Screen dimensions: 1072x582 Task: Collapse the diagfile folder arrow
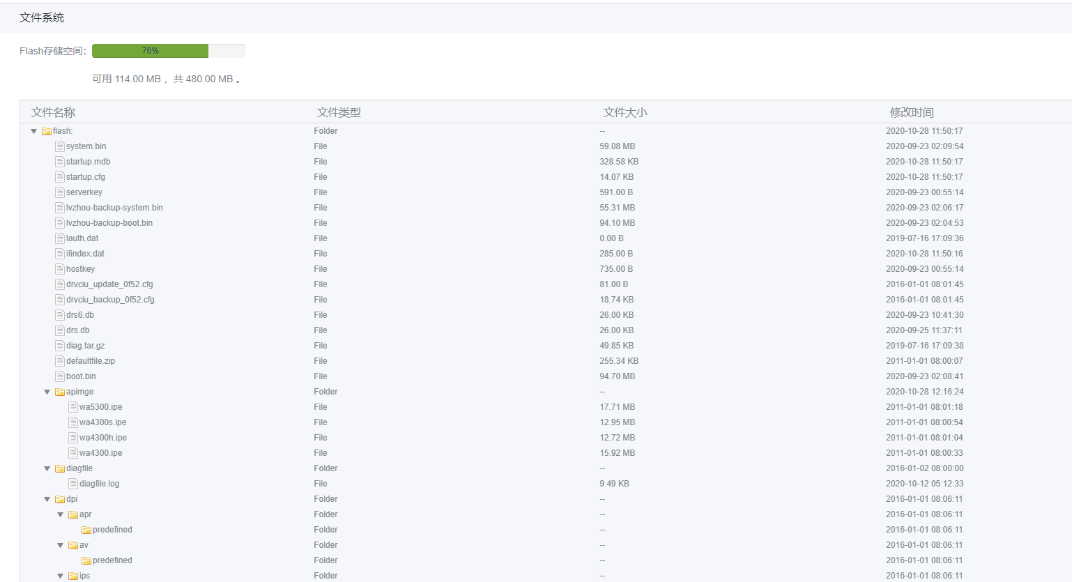pyautogui.click(x=47, y=468)
